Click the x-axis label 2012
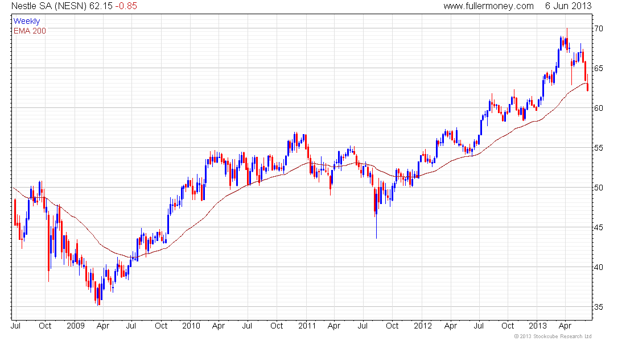The height and width of the screenshot is (341, 626). [423, 326]
